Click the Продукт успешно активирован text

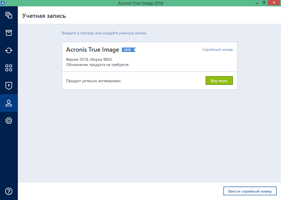94,81
